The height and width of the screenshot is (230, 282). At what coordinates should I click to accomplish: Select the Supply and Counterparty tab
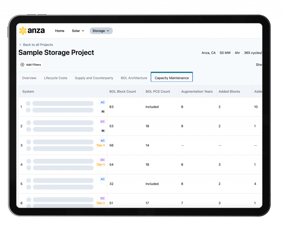coord(94,78)
